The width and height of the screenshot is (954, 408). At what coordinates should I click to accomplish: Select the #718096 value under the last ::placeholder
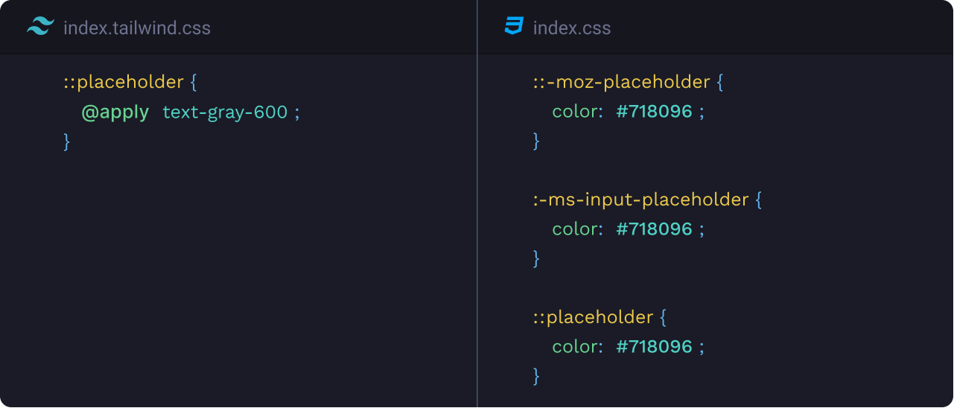point(655,347)
